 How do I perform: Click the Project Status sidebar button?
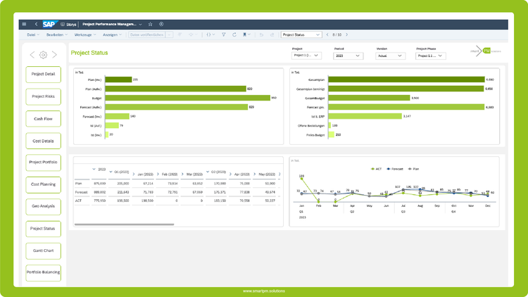click(x=43, y=229)
